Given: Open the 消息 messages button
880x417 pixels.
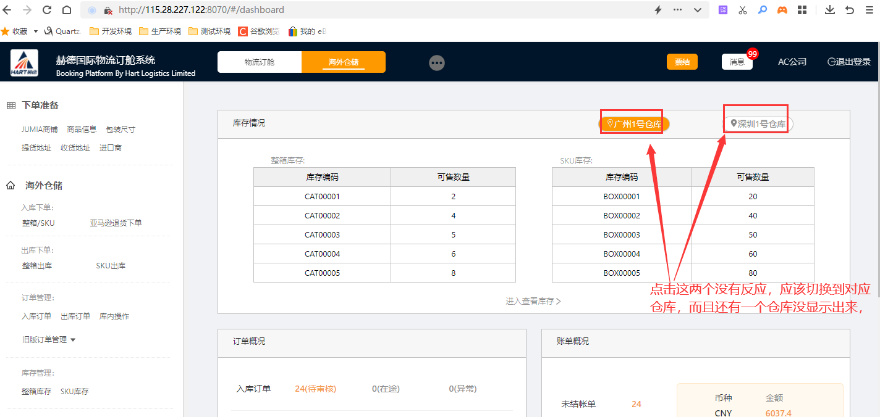Looking at the screenshot, I should click(737, 62).
